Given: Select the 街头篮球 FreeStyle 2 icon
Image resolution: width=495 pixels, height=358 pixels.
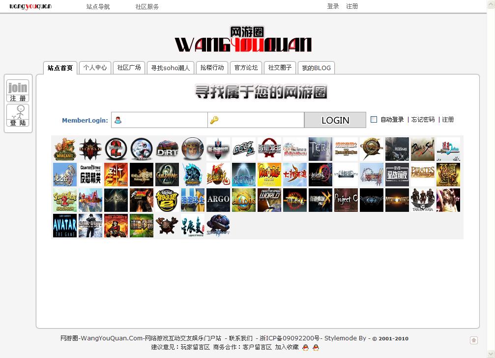Looking at the screenshot, I should (167, 200).
